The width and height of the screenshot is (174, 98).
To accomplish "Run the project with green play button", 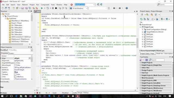I will coord(42,8).
